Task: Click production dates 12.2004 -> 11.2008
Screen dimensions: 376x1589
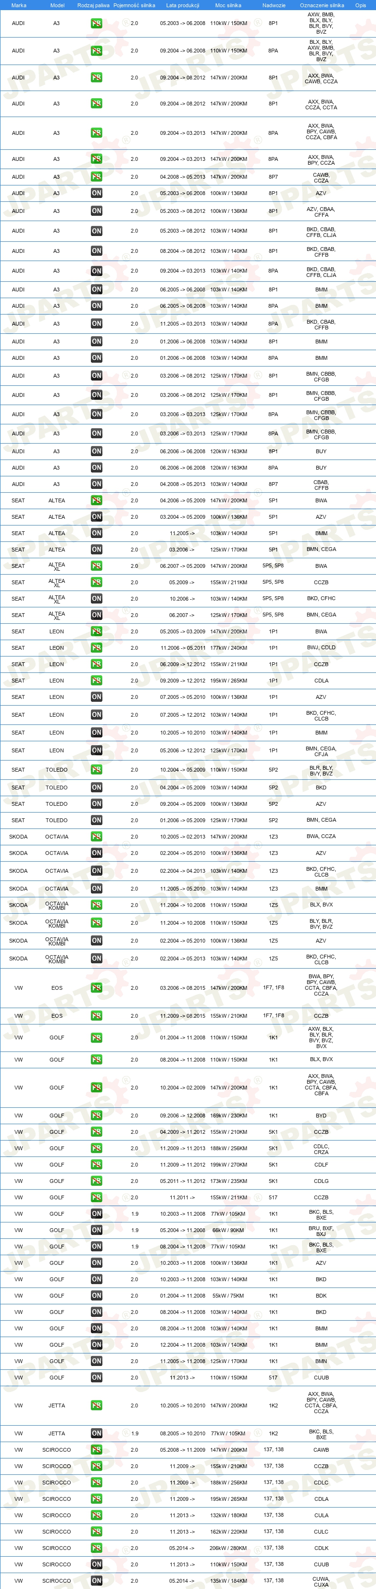Action: click(x=183, y=1345)
